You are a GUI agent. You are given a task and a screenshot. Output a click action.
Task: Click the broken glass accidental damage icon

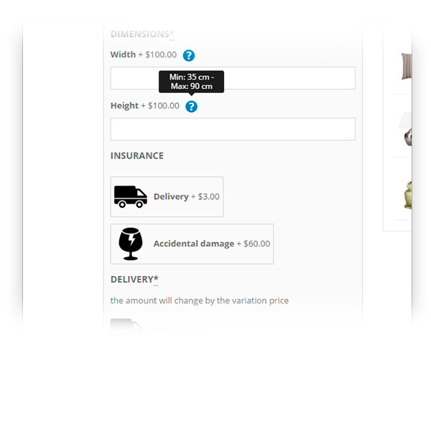131,244
